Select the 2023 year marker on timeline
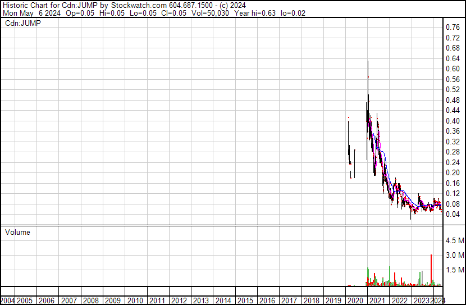 click(x=422, y=301)
